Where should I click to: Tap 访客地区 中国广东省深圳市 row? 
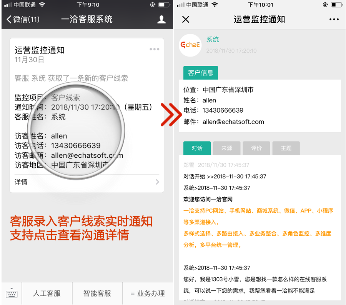(62, 165)
